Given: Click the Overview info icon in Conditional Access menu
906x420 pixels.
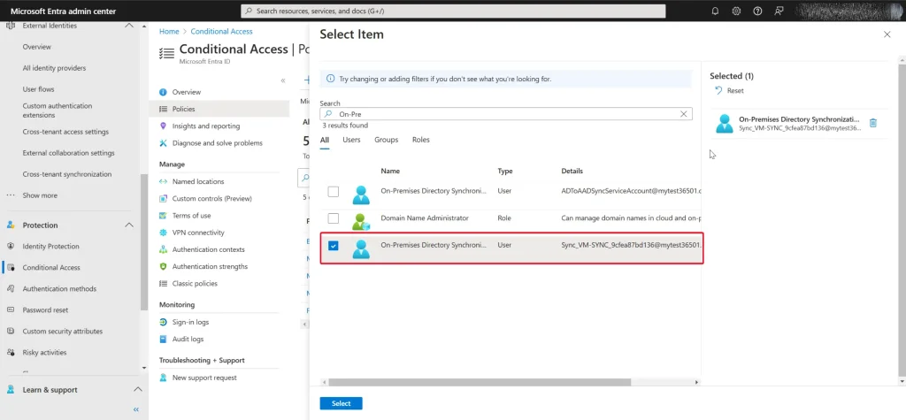Looking at the screenshot, I should [x=163, y=92].
